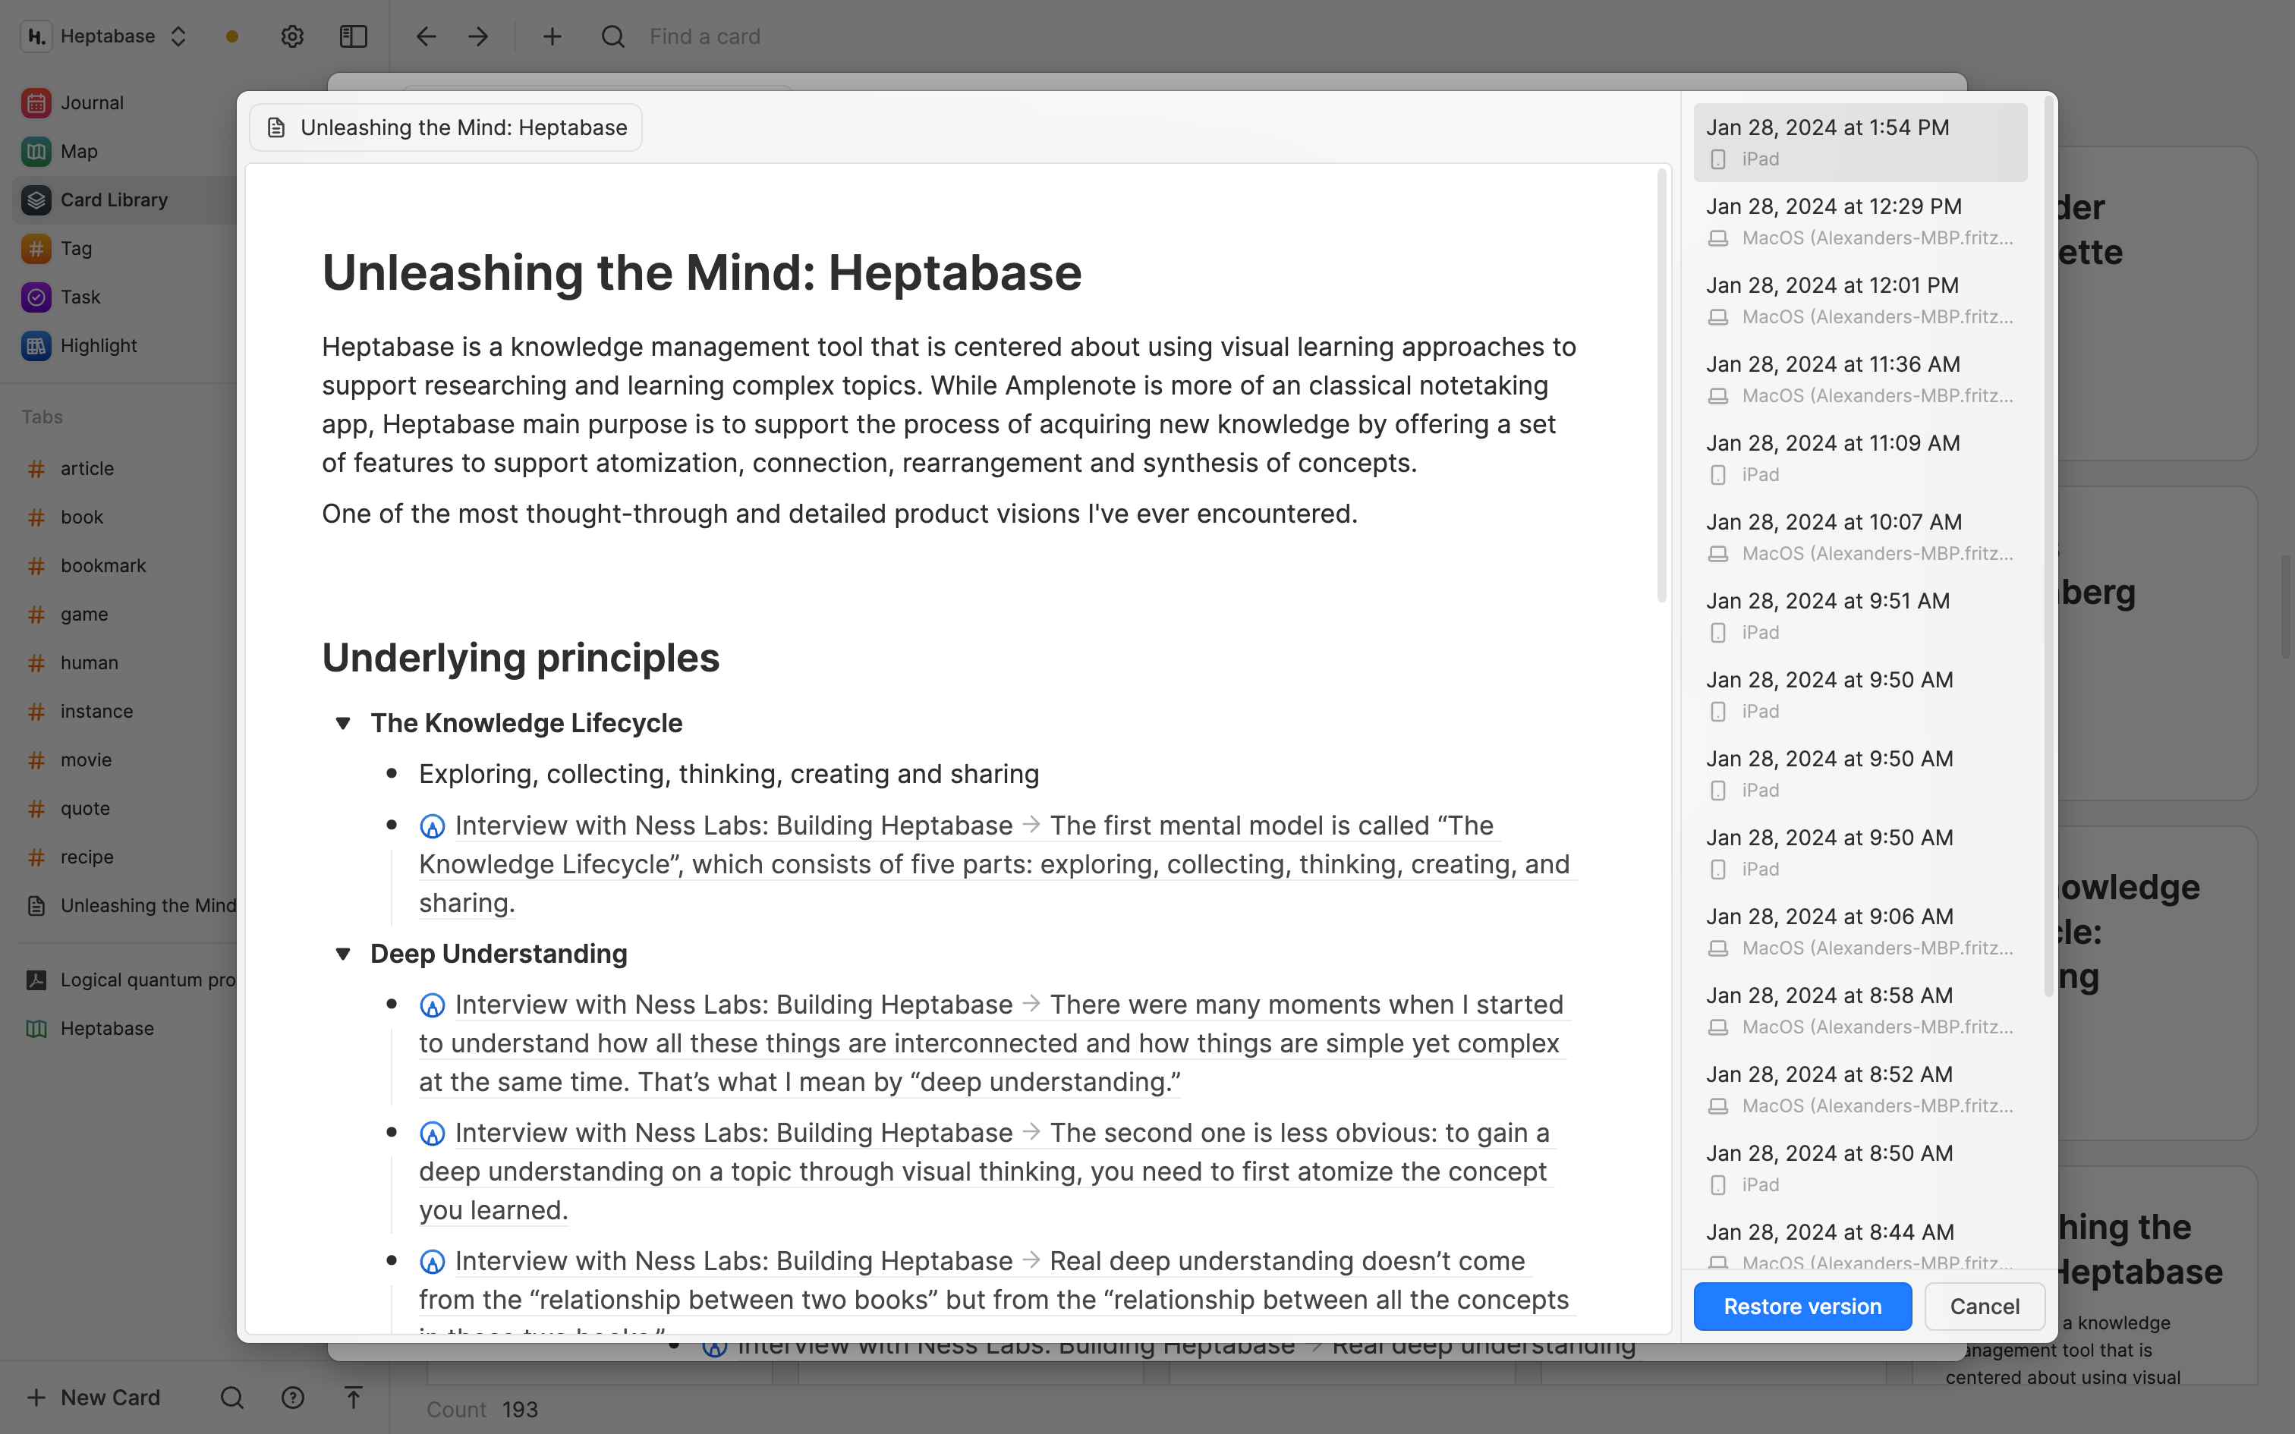Open the #article tag tab
Screen dimensions: 2295x1434
87,469
